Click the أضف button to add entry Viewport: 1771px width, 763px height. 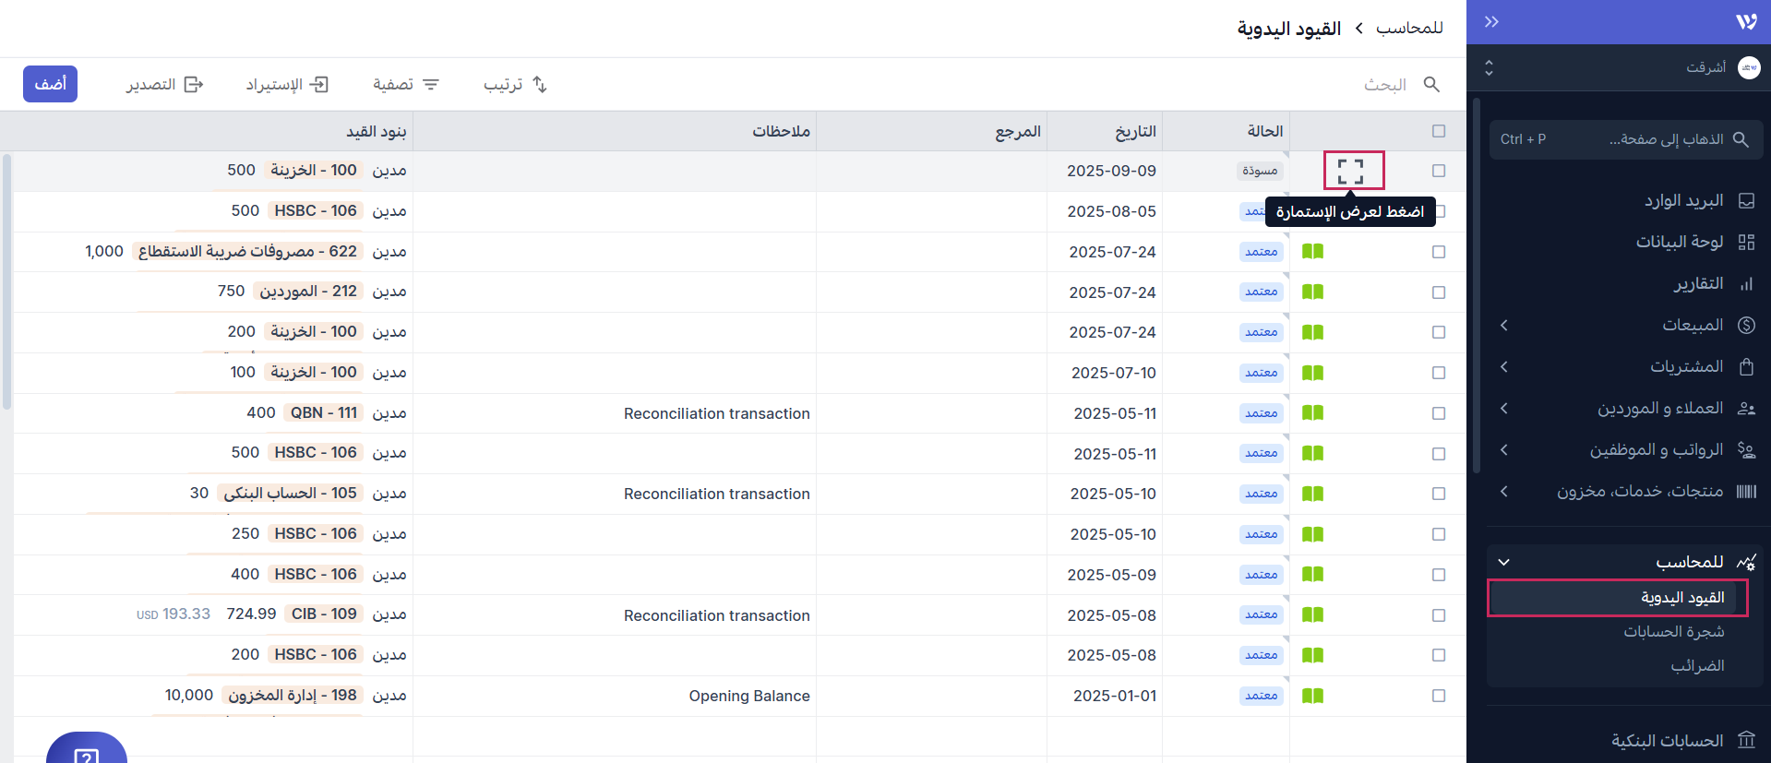[50, 84]
